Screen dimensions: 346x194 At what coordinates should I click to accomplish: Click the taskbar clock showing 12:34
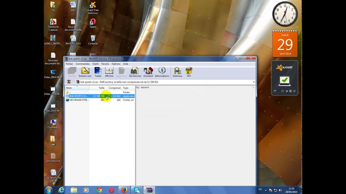tap(291, 190)
